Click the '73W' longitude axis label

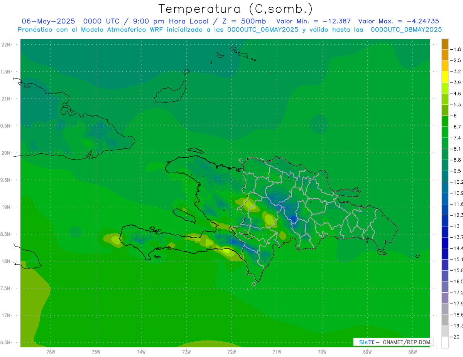pyautogui.click(x=186, y=352)
